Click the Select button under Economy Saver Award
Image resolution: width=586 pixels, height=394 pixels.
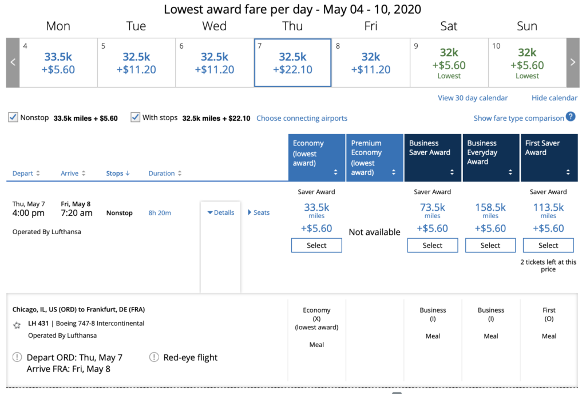pyautogui.click(x=316, y=245)
